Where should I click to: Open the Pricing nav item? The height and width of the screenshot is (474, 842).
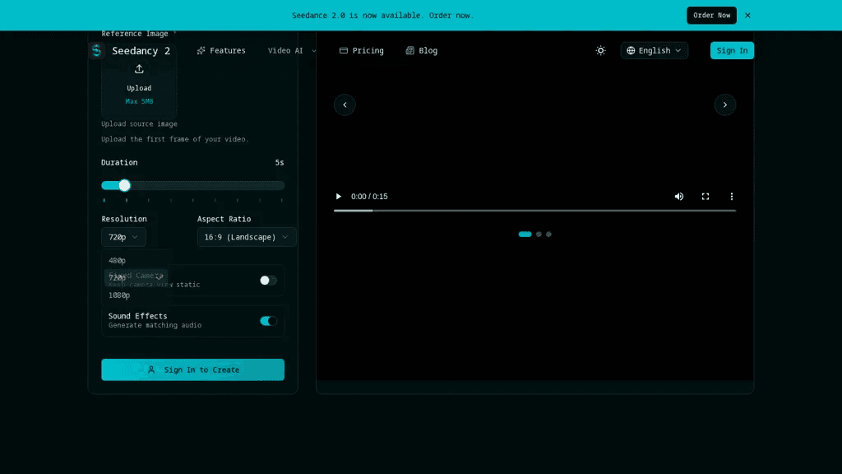(x=362, y=50)
